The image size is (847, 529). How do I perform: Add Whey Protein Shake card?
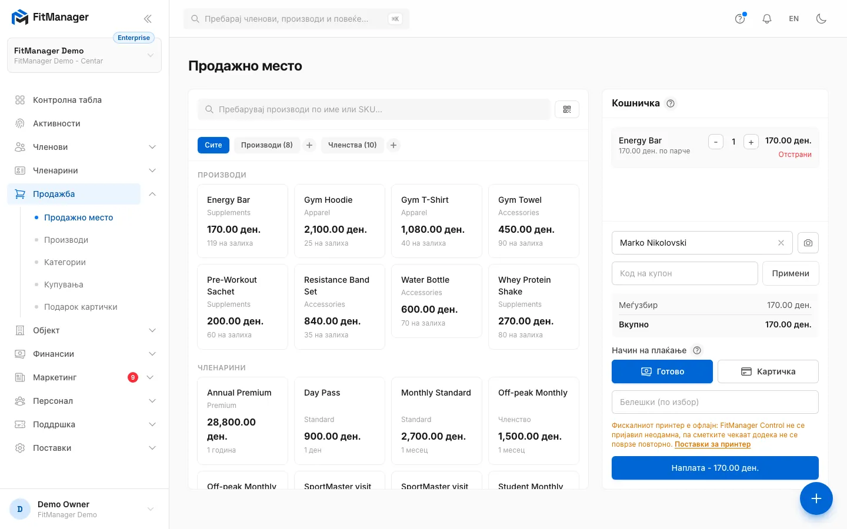point(533,307)
